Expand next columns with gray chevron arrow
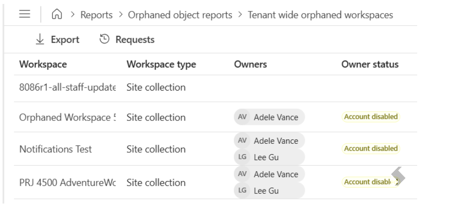 398,176
